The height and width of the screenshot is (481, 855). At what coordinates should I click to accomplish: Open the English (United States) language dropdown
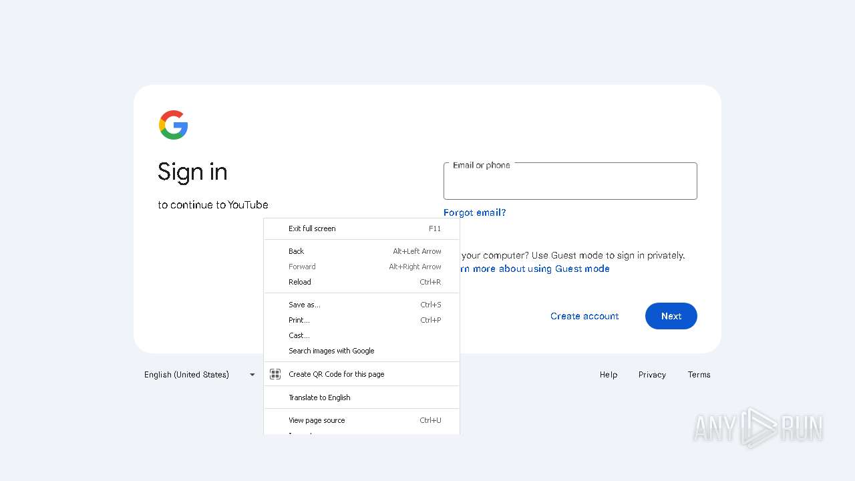pyautogui.click(x=199, y=375)
